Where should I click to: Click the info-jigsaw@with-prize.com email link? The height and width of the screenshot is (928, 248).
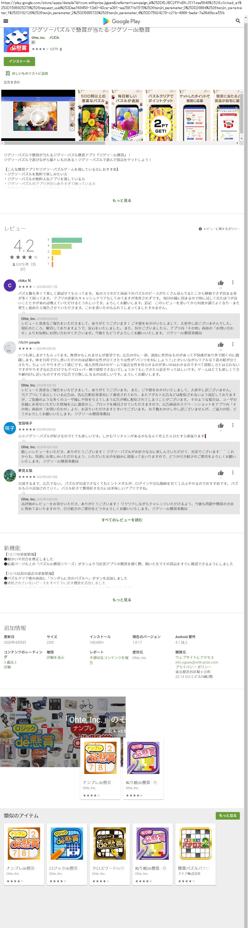pyautogui.click(x=197, y=662)
